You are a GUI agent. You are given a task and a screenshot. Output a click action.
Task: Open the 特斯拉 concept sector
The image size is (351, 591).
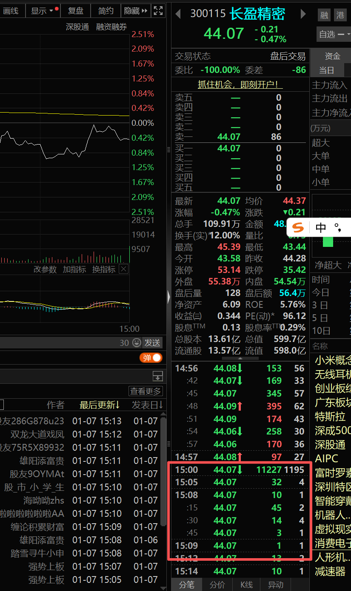pyautogui.click(x=330, y=416)
